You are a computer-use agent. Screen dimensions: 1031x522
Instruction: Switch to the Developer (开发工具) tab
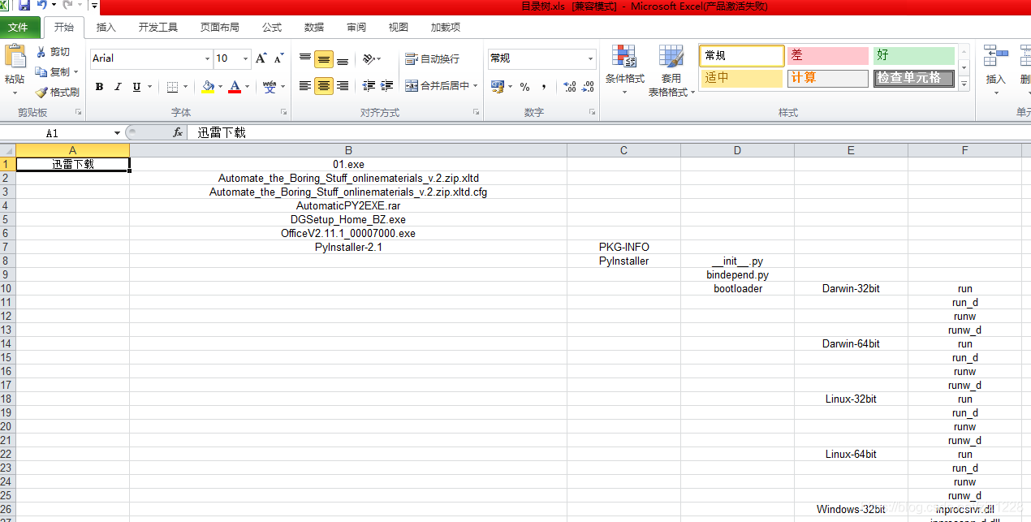[157, 28]
